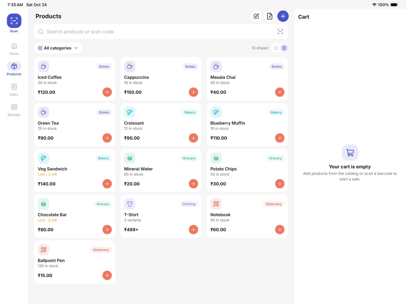Click the Drinks tag on Iced Coffee
The image size is (406, 304).
[104, 67]
